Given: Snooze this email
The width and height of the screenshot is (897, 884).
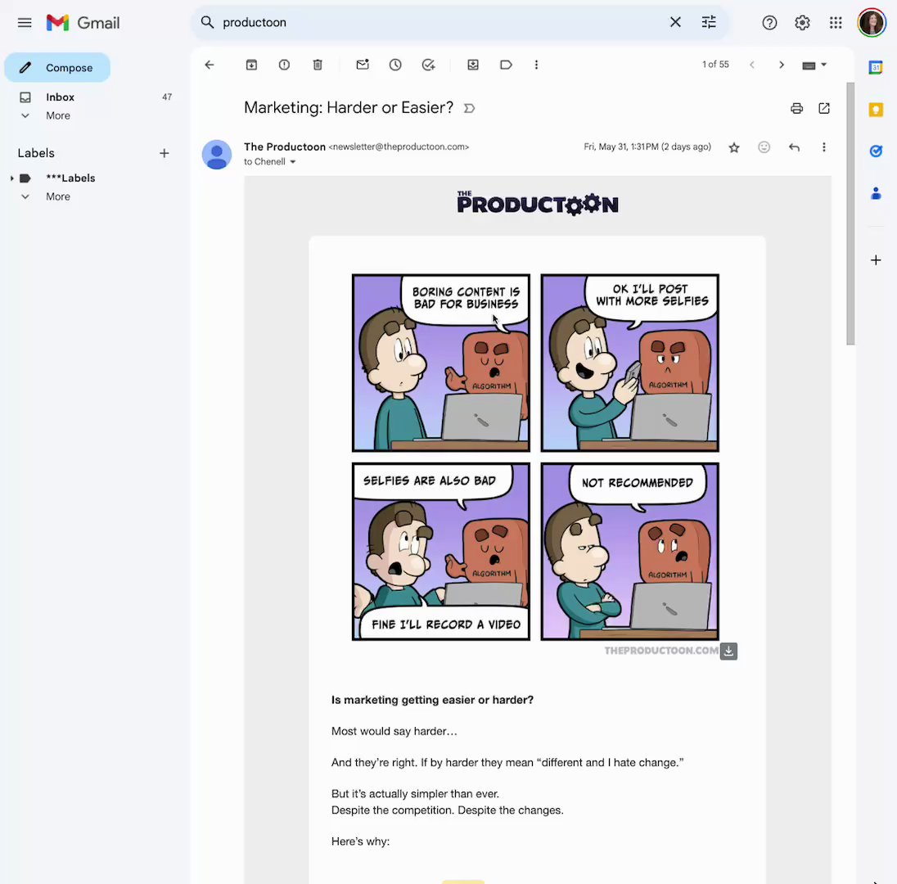Looking at the screenshot, I should [x=395, y=65].
